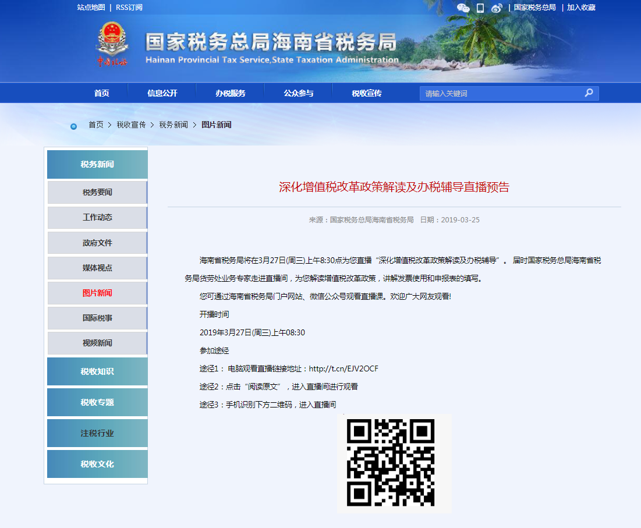This screenshot has width=641, height=528.
Task: Click source text 来源：国家税务总局海南省税务局
Action: 362,220
